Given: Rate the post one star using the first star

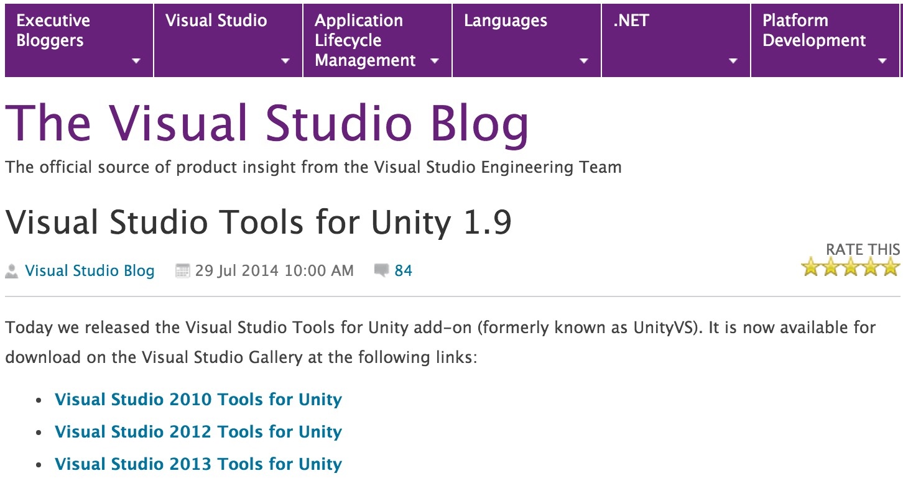Looking at the screenshot, I should tap(810, 267).
